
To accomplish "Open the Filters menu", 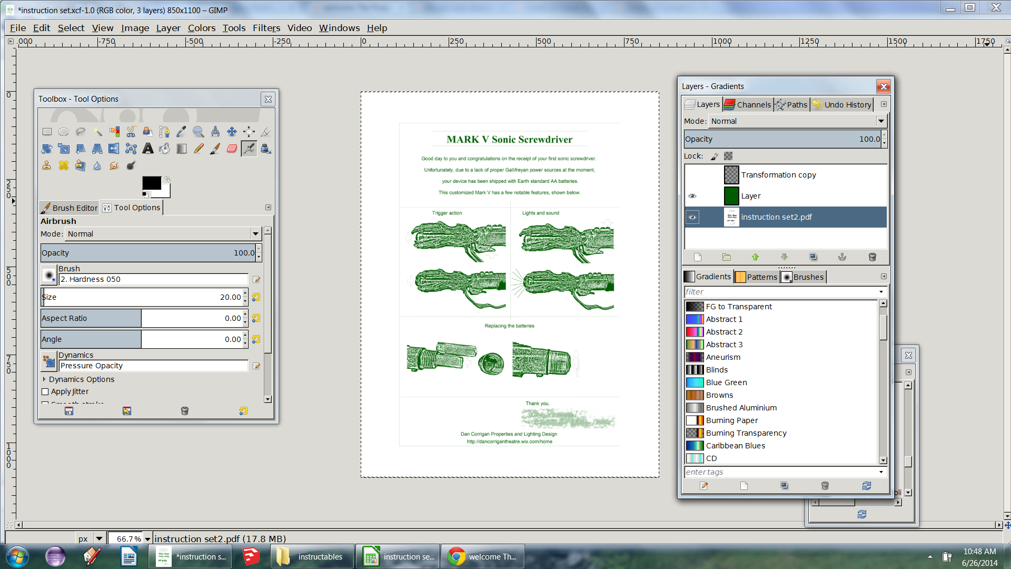I will pos(266,28).
